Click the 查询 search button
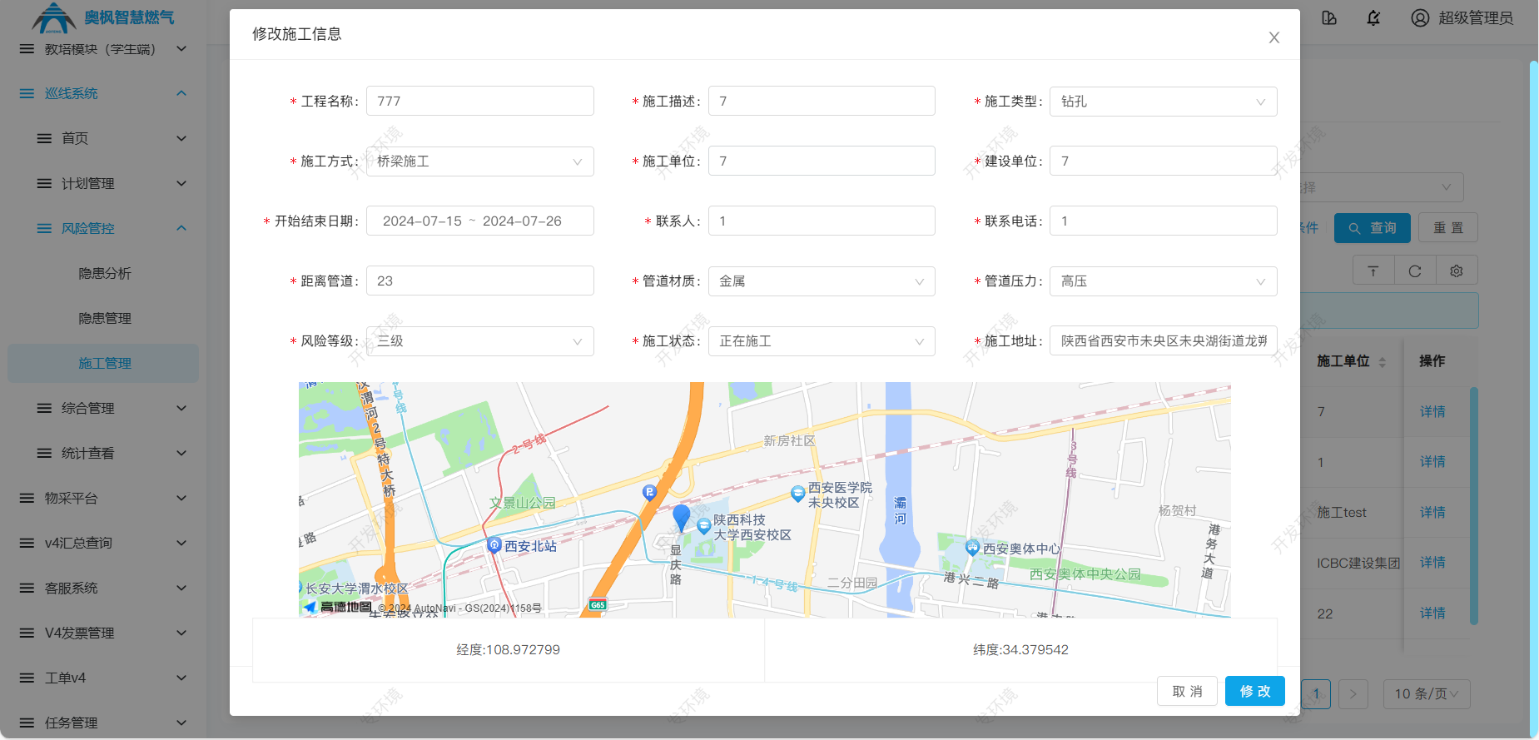1539x740 pixels. tap(1373, 228)
